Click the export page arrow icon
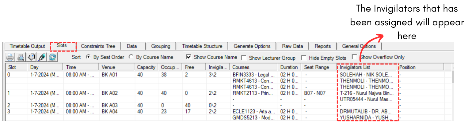Image resolution: width=472 pixels, height=123 pixels. click(31, 57)
